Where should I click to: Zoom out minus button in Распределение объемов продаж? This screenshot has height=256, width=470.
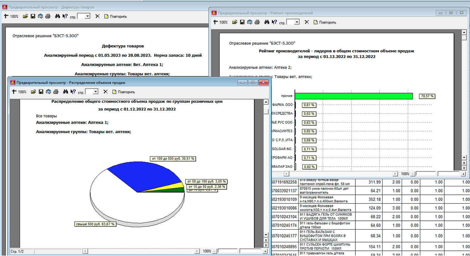(x=215, y=251)
